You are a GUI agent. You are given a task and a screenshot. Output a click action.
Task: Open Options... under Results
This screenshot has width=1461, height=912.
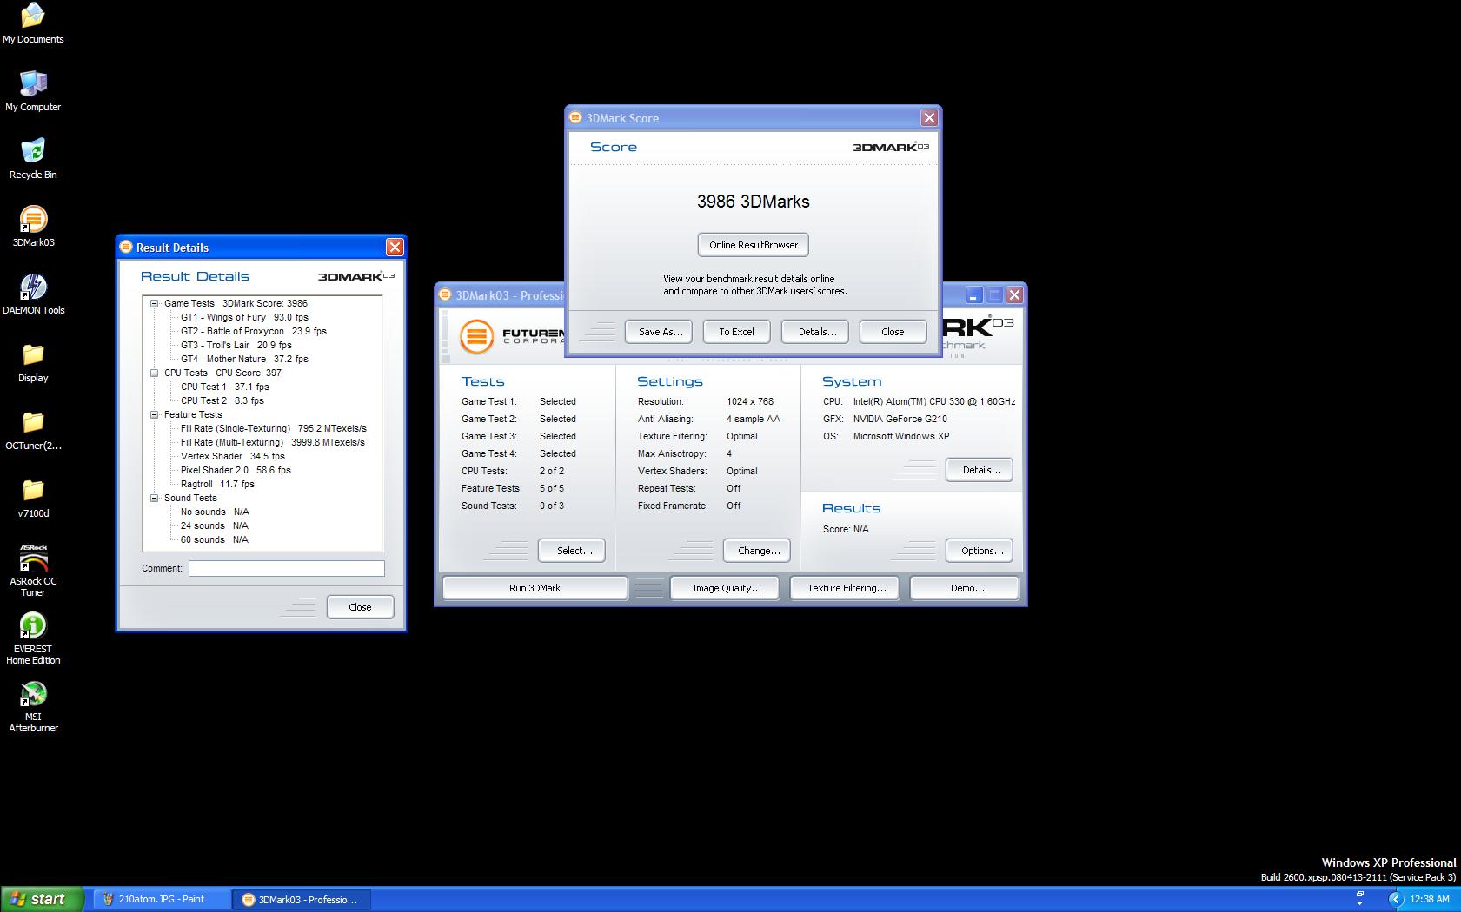[981, 551]
